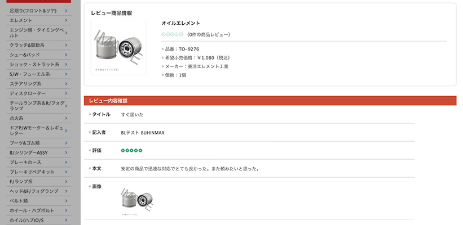Click the オイルエレメント product title
This screenshot has height=225, width=463.
[x=180, y=23]
